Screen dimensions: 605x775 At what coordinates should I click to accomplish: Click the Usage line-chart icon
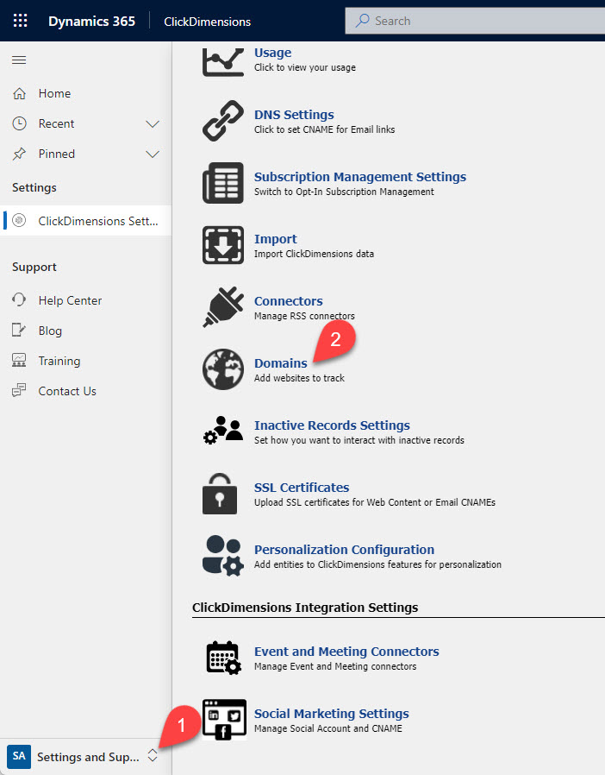223,60
